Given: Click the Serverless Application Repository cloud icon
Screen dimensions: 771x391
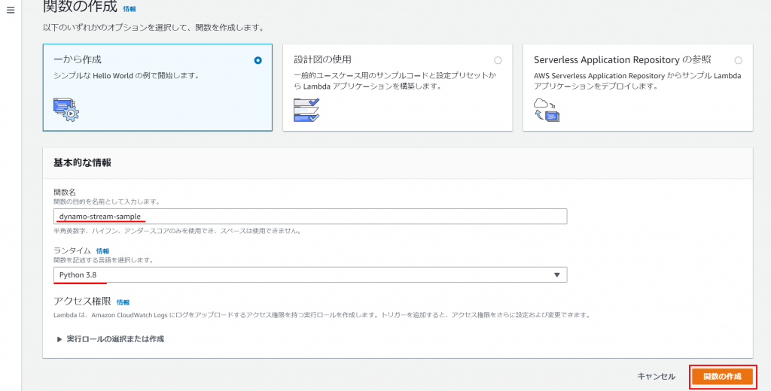Looking at the screenshot, I should pyautogui.click(x=547, y=110).
